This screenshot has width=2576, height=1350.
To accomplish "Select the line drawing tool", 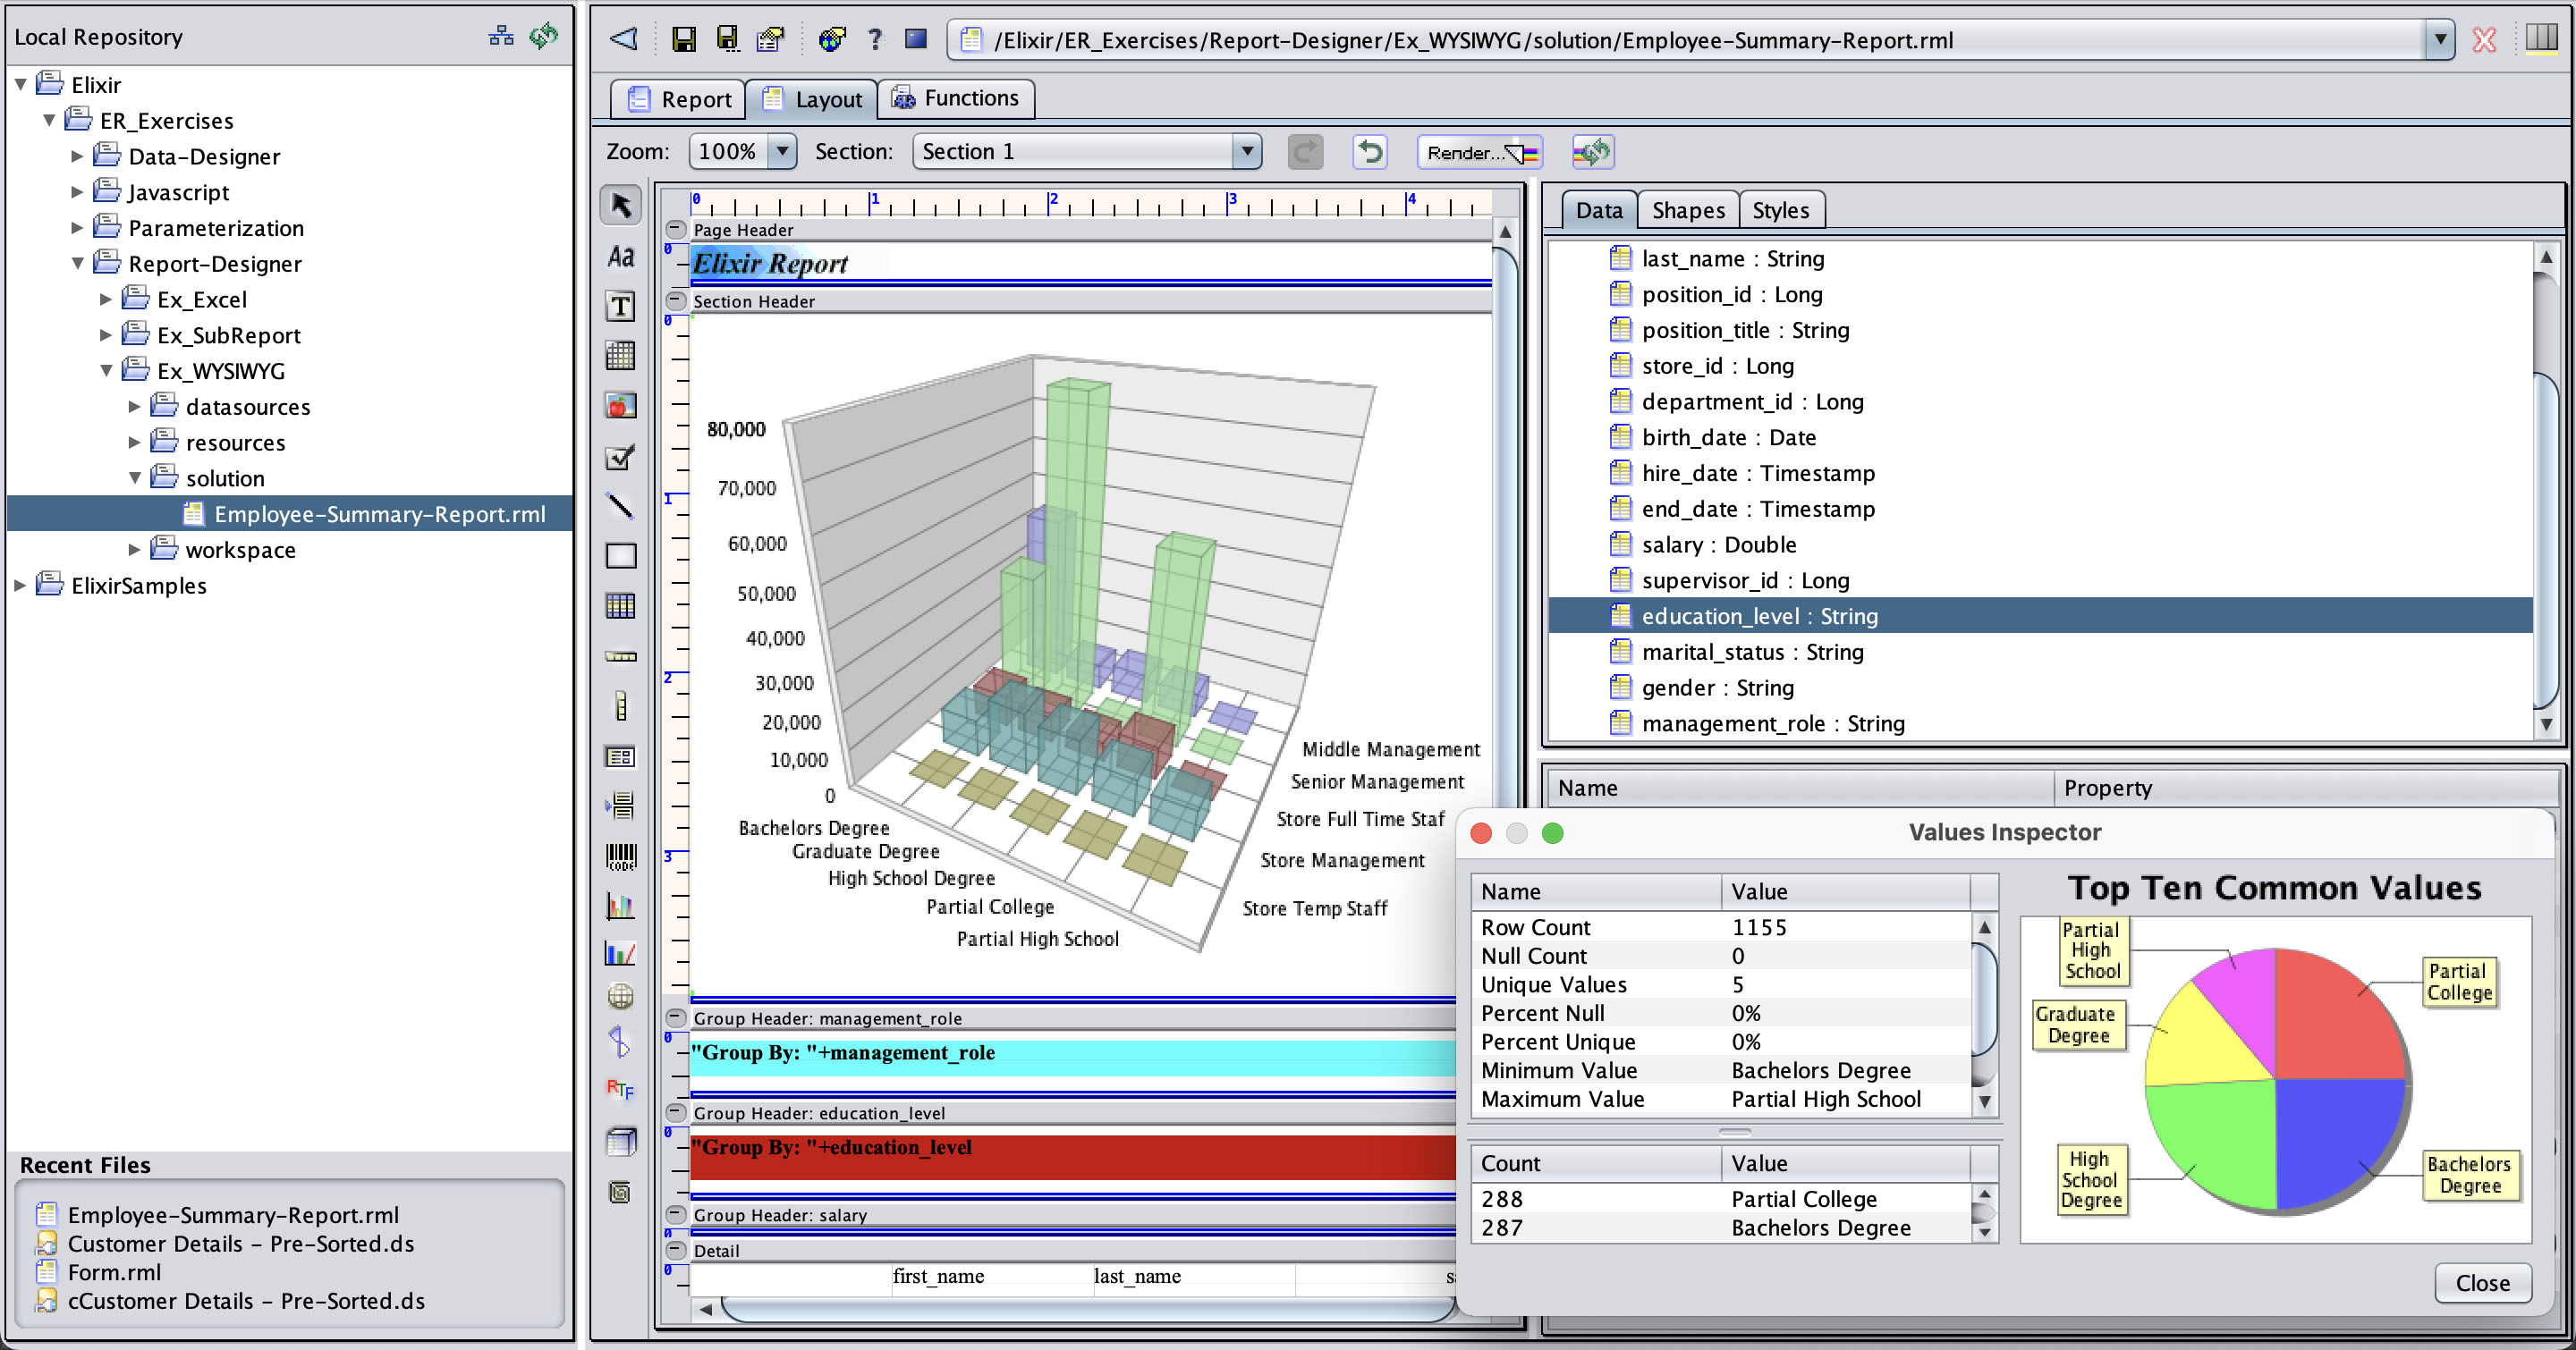I will 620,507.
